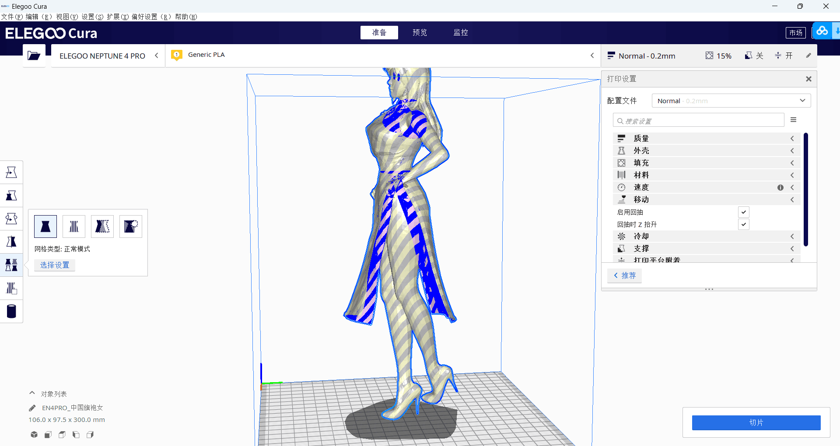Expand the 冷却 settings category

707,236
